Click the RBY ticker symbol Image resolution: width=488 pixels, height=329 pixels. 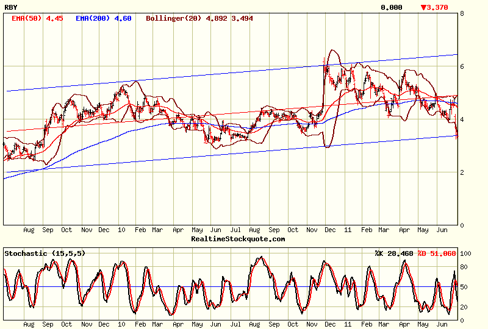(11, 7)
